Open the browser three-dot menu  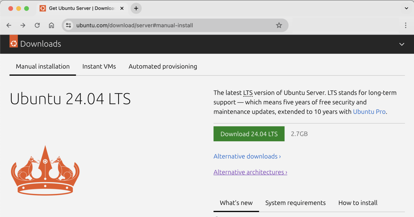[x=405, y=25]
